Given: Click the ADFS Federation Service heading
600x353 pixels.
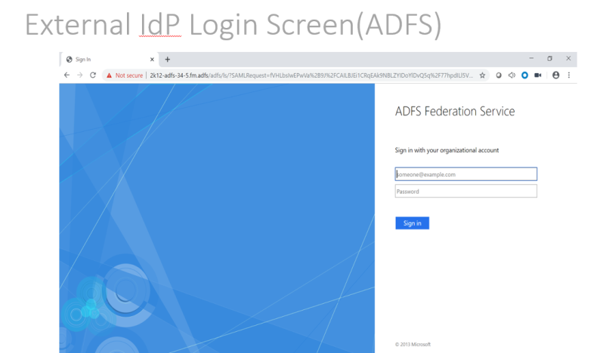Looking at the screenshot, I should click(x=455, y=111).
